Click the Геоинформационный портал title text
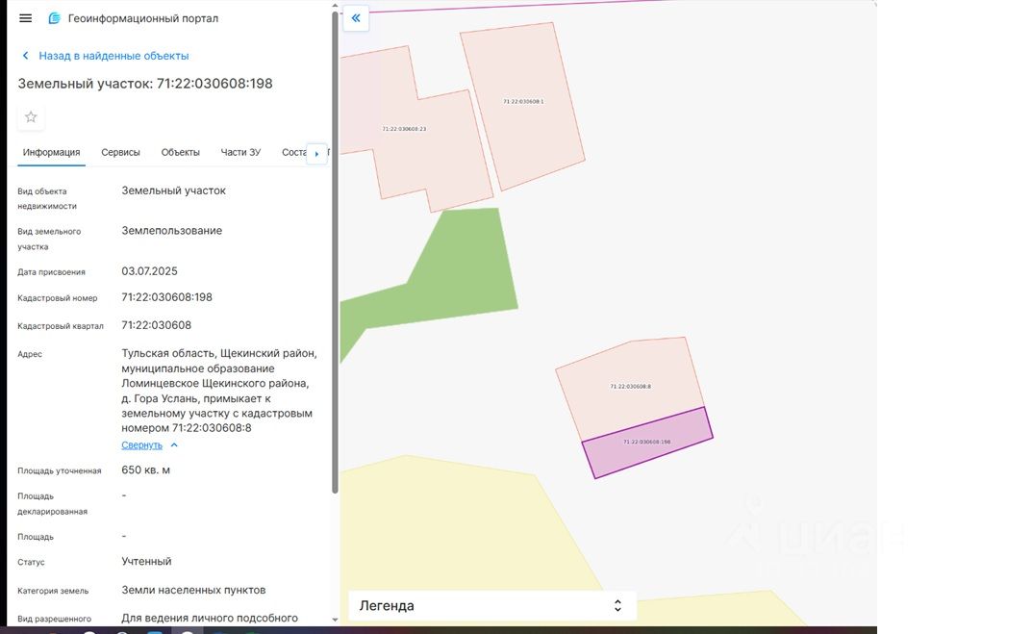This screenshot has width=1032, height=634. pyautogui.click(x=142, y=18)
